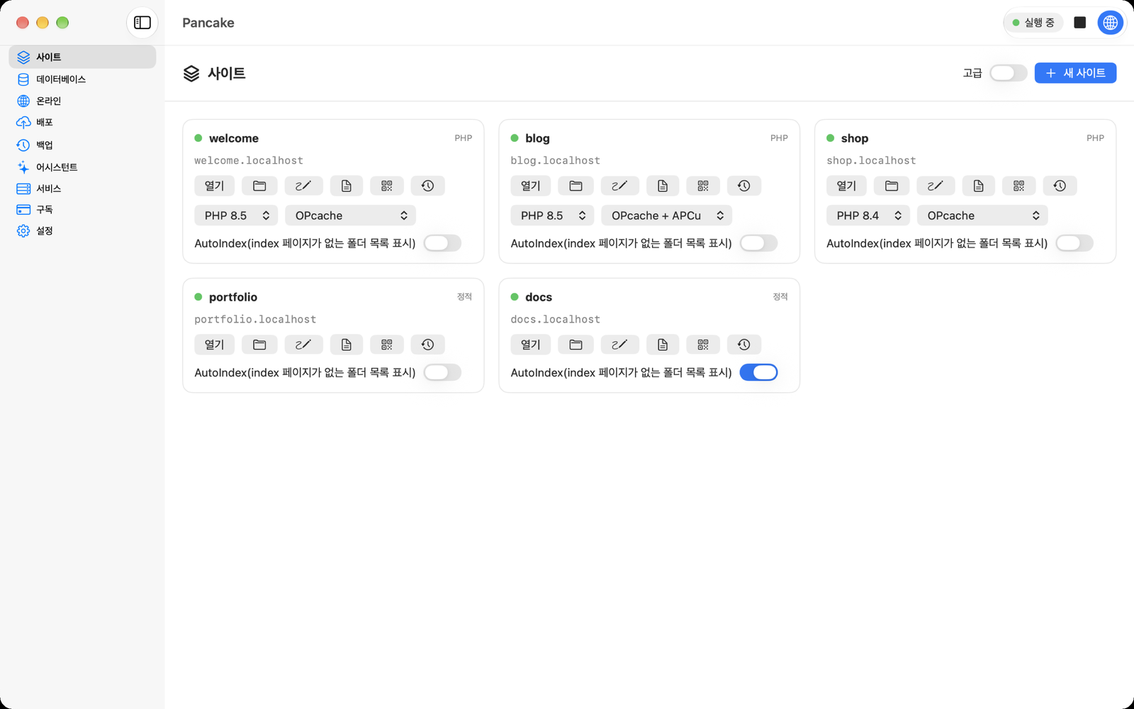The width and height of the screenshot is (1134, 709).
Task: View portfolio site document icon
Action: click(x=347, y=345)
